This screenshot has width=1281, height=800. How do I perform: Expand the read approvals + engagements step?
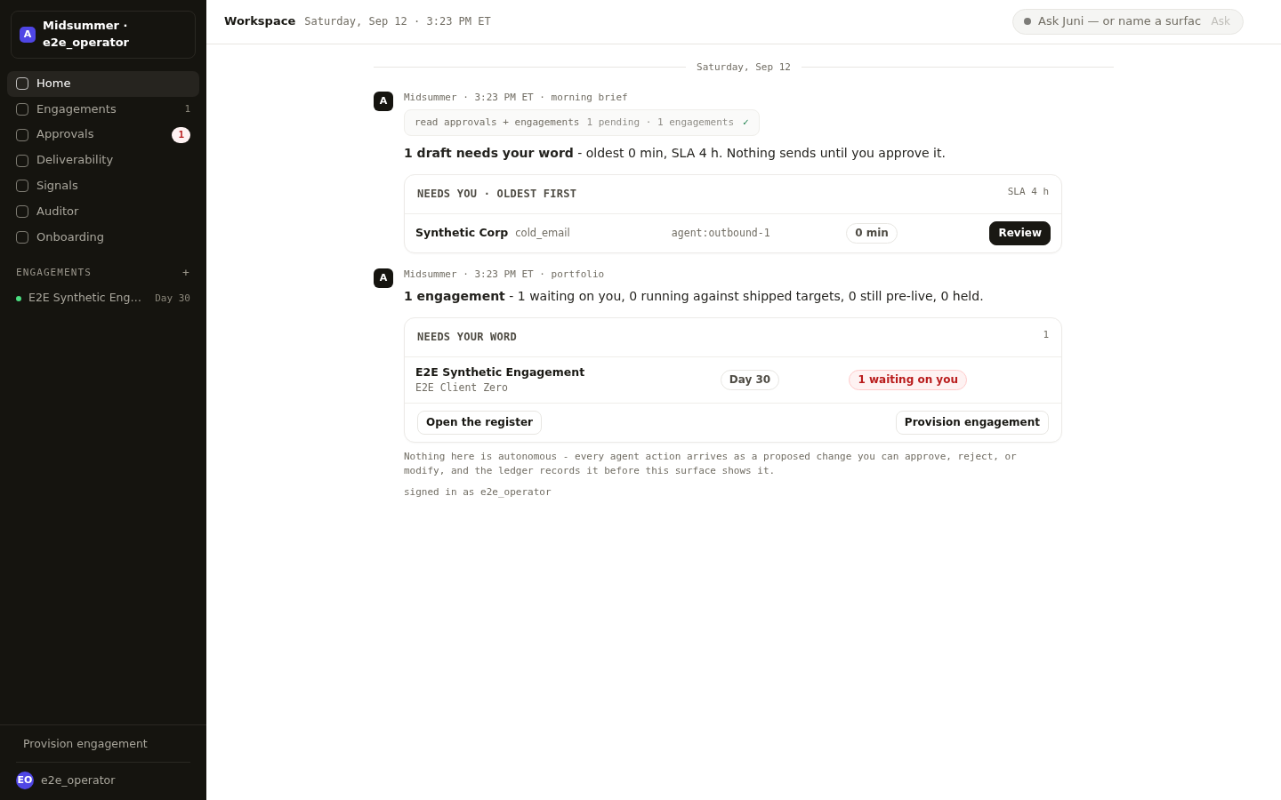pos(582,123)
